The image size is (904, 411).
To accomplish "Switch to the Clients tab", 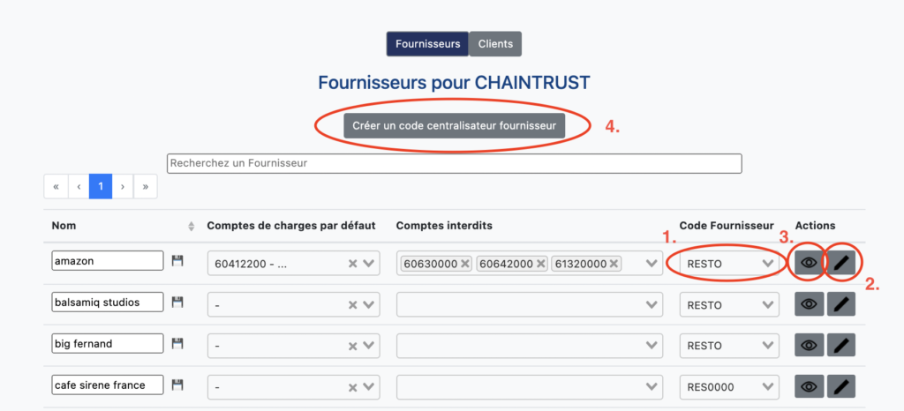I will tap(495, 44).
